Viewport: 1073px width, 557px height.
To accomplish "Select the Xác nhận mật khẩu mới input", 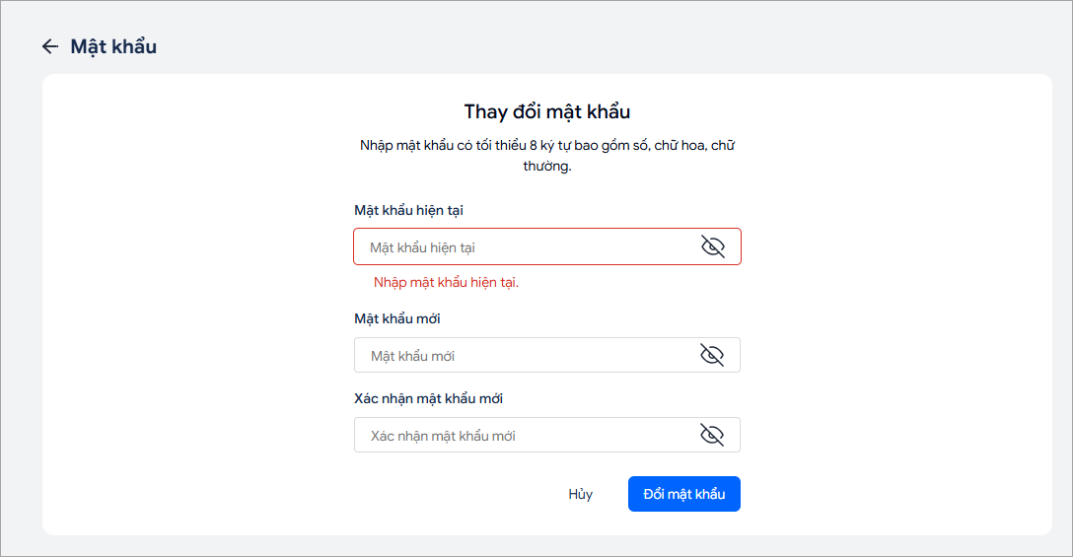I will point(523,436).
